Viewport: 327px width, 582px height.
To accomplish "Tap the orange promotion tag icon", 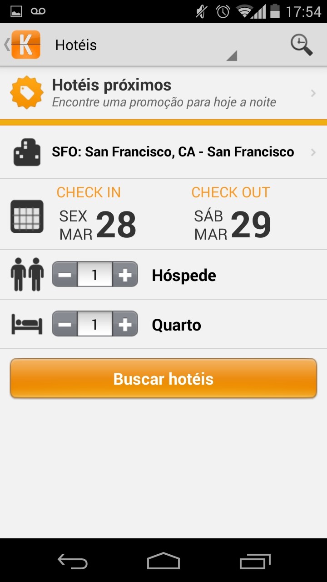I will pyautogui.click(x=27, y=93).
